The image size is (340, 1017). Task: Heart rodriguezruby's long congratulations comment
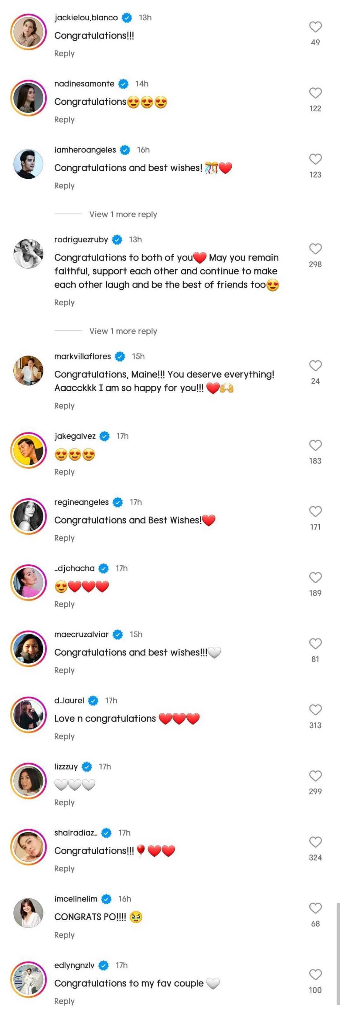click(315, 249)
